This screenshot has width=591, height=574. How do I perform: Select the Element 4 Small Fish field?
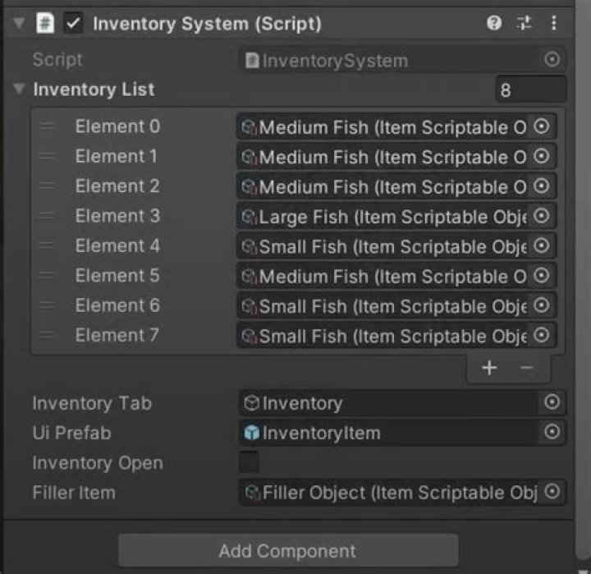click(384, 246)
